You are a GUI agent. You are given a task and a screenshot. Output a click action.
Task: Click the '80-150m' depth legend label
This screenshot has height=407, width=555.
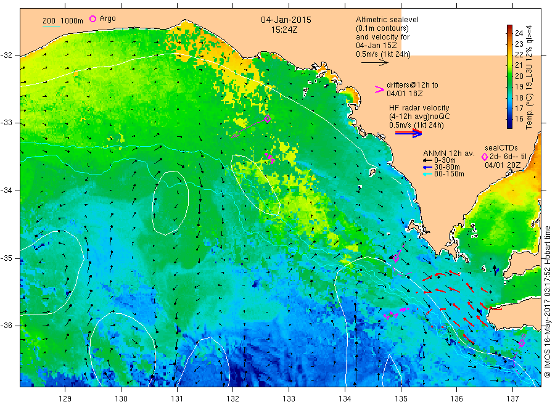449,174
